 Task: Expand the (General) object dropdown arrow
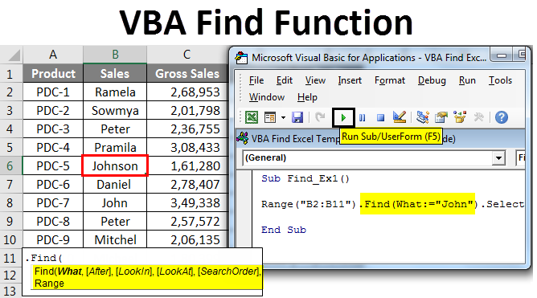499,158
